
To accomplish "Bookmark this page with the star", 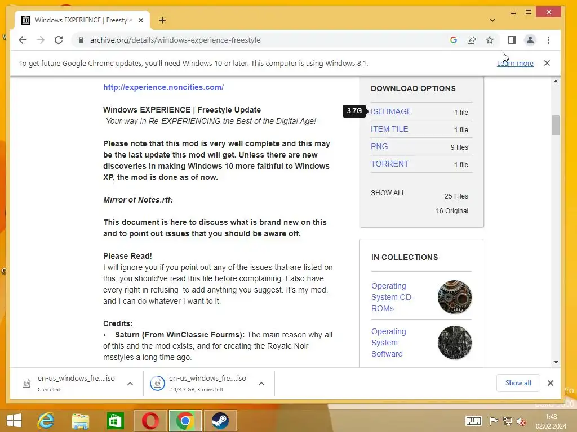I will coord(490,40).
